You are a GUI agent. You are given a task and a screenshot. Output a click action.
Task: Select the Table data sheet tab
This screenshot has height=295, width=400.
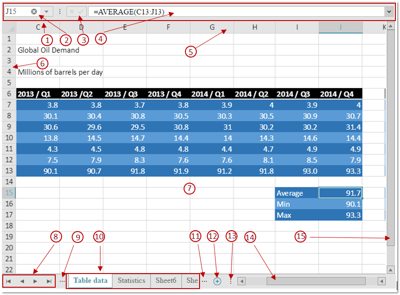point(90,280)
